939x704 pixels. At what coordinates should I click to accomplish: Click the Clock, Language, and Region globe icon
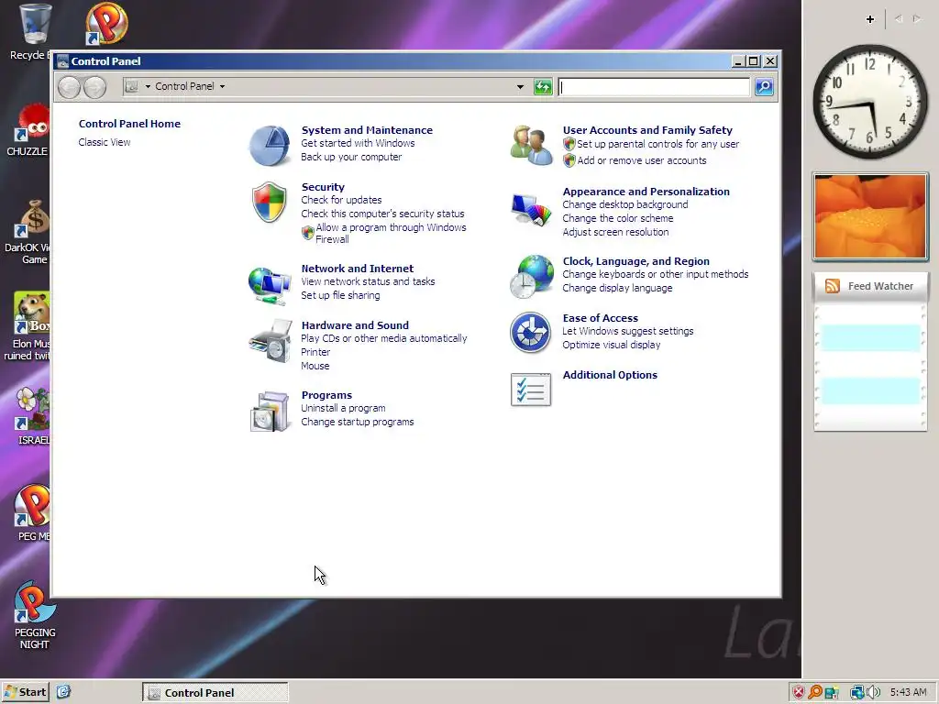click(531, 277)
